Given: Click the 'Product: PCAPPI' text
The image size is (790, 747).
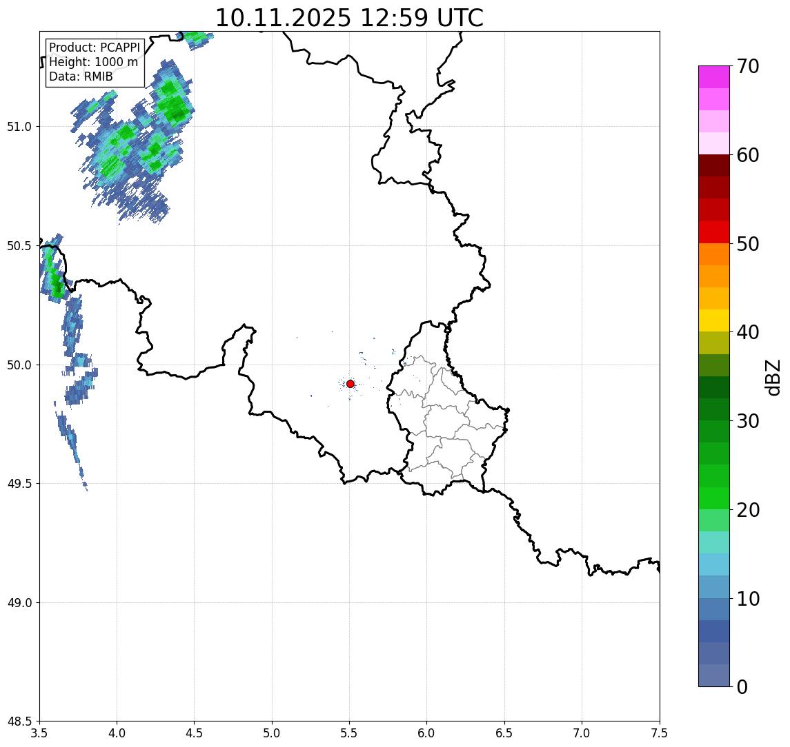Looking at the screenshot, I should 95,48.
